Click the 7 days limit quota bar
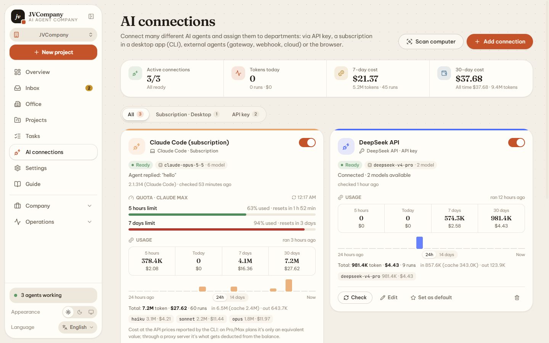549x343 pixels. pos(222,229)
